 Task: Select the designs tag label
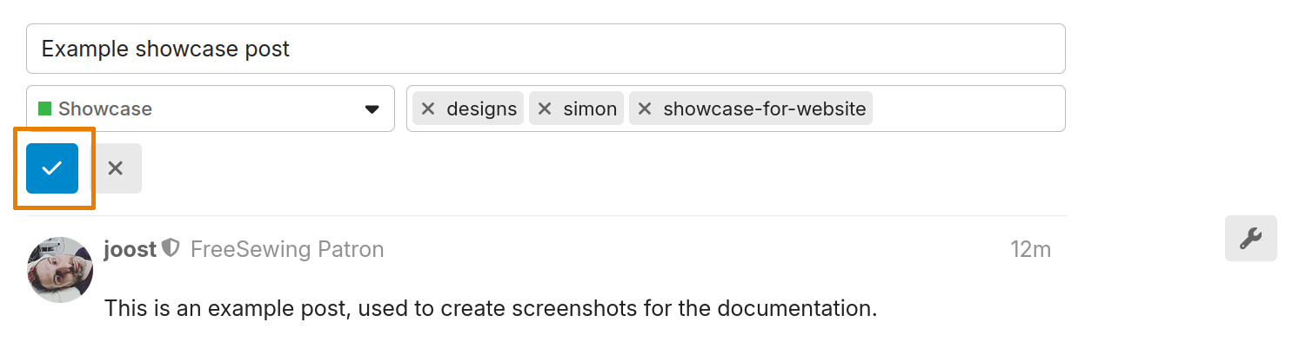[482, 109]
